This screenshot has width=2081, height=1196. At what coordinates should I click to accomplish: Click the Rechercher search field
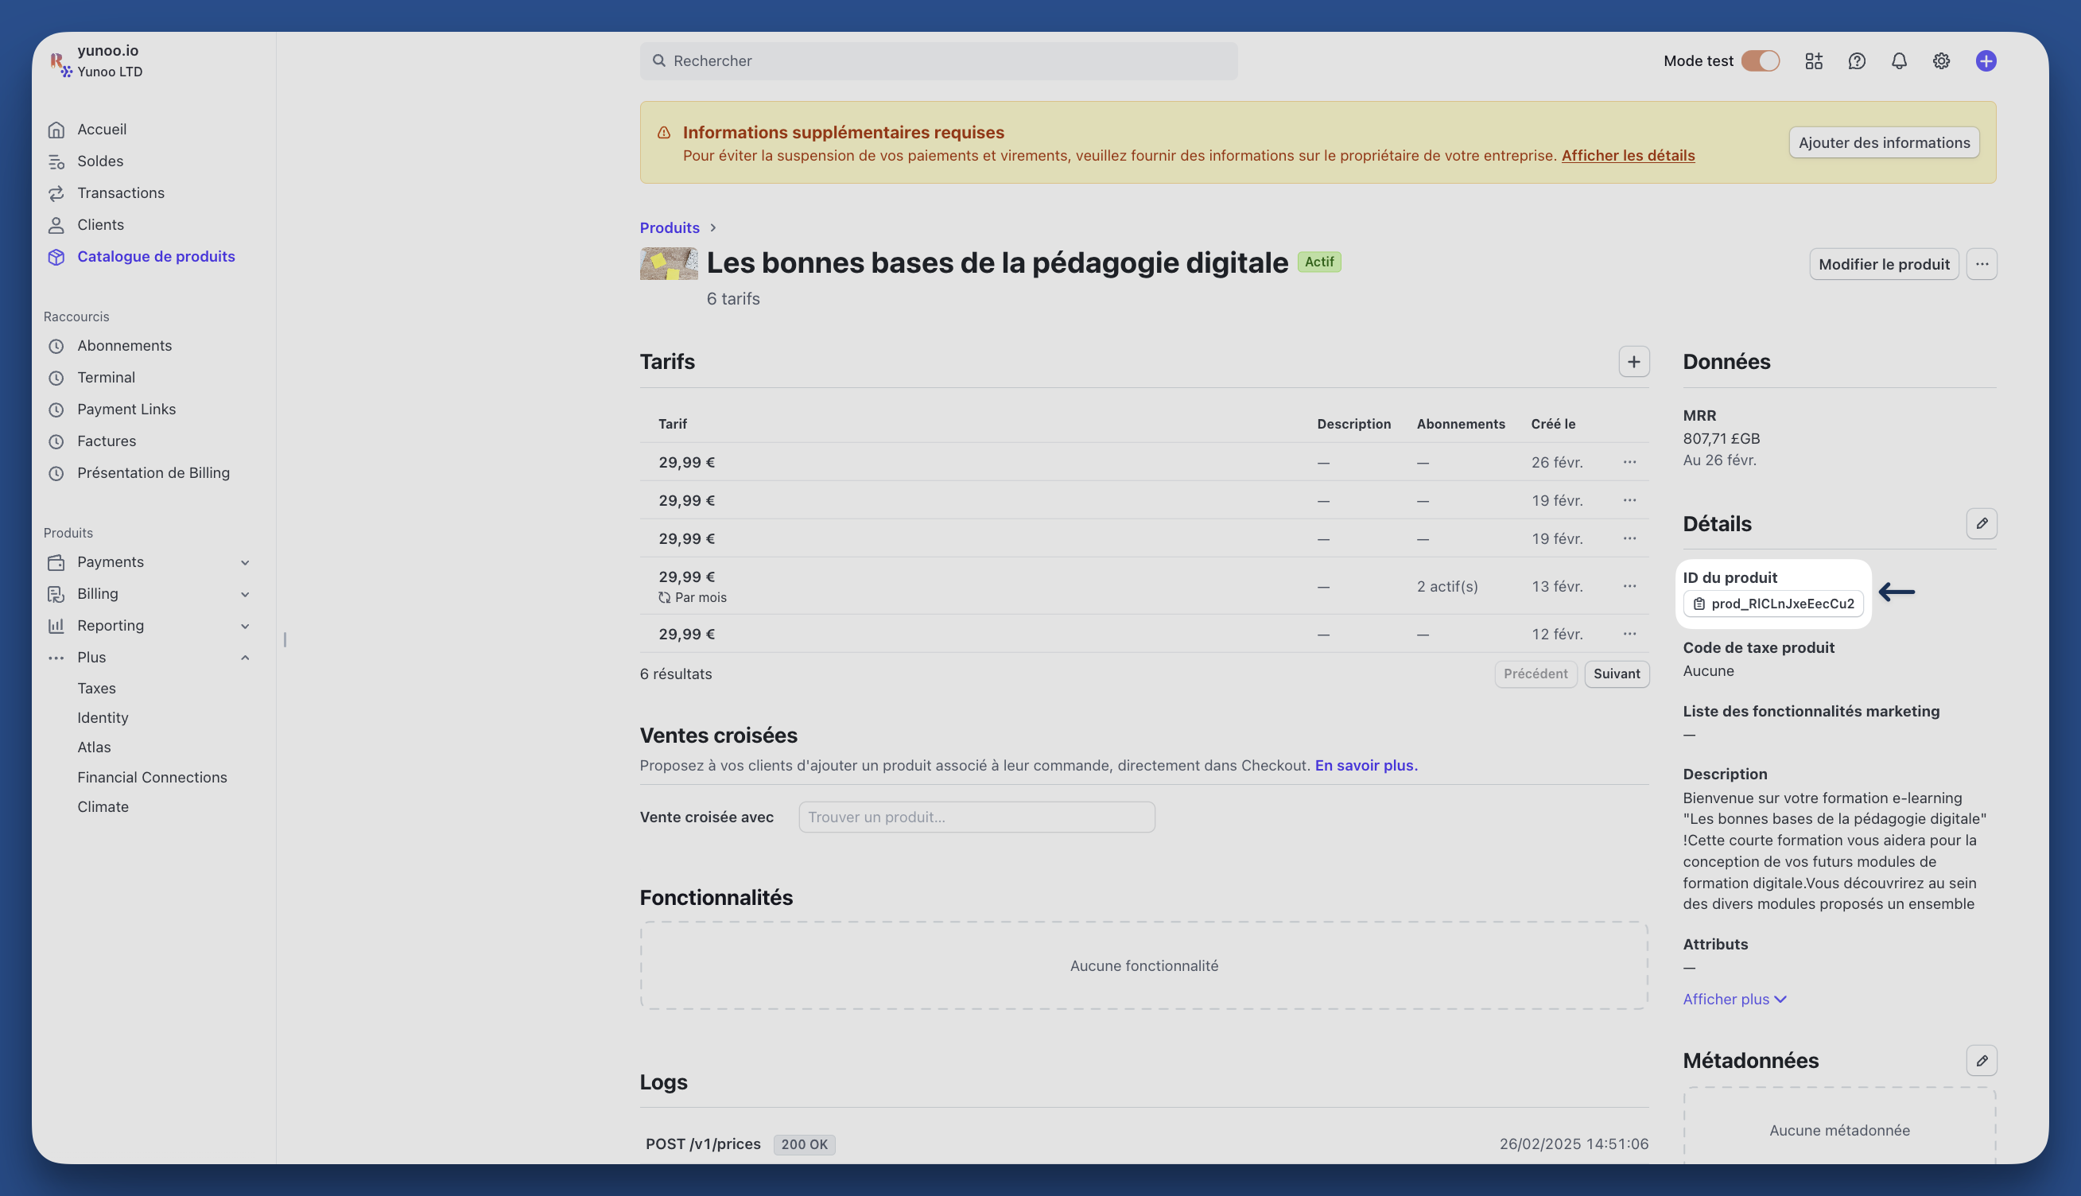pyautogui.click(x=938, y=60)
